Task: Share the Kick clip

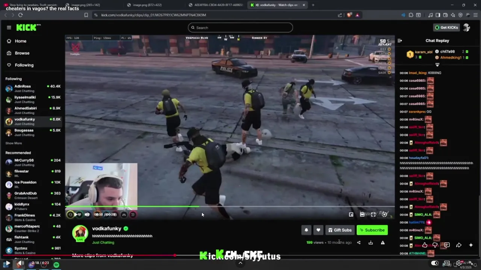Action: [358, 243]
